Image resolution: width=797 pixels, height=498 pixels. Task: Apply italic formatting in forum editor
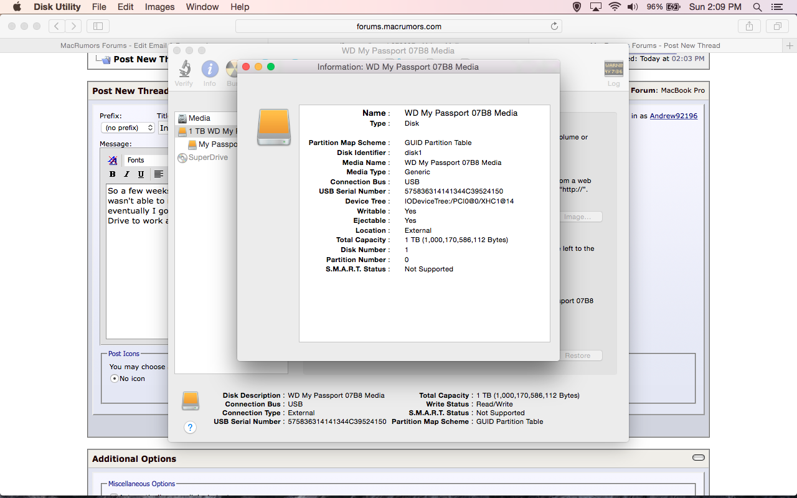tap(127, 174)
